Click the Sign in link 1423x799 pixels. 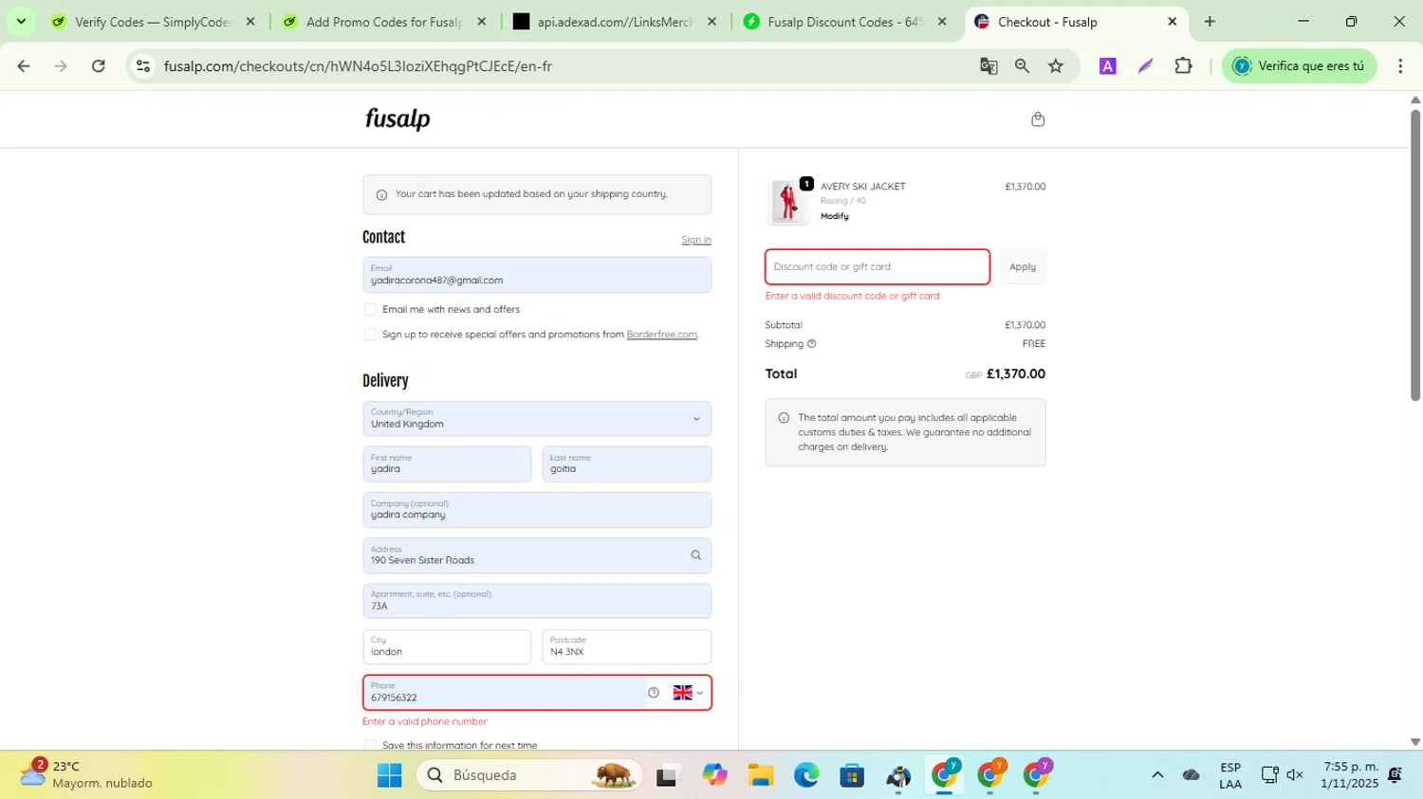tap(696, 240)
